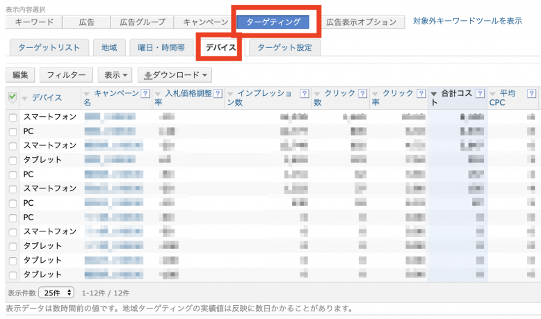Click help icon beside 入札価格調整率 header
Image resolution: width=541 pixels, height=319 pixels.
pyautogui.click(x=218, y=93)
